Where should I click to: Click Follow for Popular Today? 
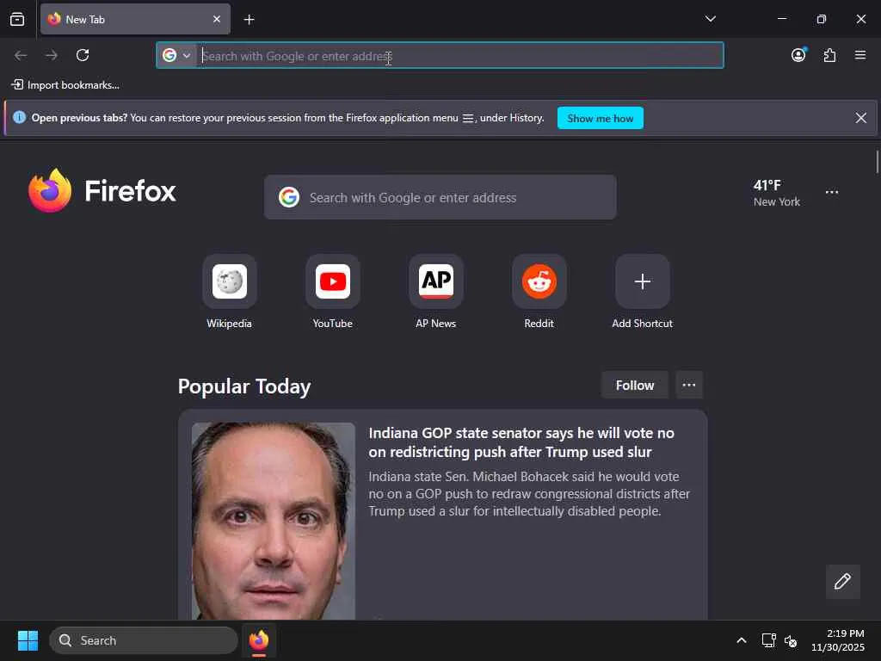(635, 385)
